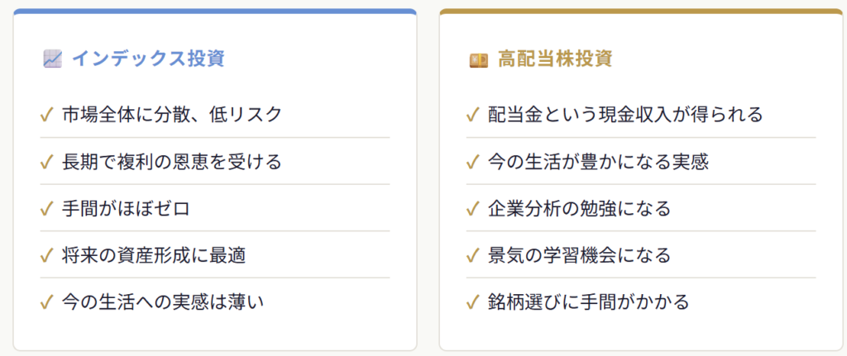Click checkmark beside 今の生活への実感は薄い

[x=46, y=302]
